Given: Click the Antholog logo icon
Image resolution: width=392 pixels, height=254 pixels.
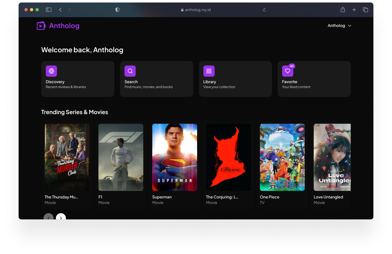Looking at the screenshot, I should point(41,26).
